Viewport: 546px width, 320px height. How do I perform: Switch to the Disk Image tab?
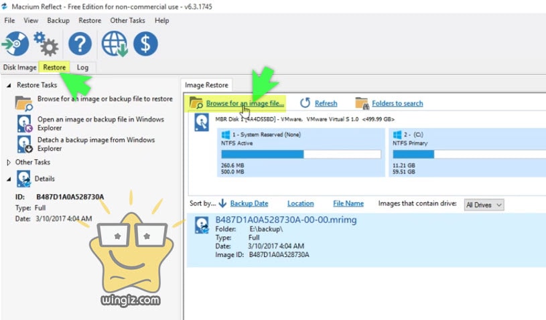pyautogui.click(x=20, y=68)
